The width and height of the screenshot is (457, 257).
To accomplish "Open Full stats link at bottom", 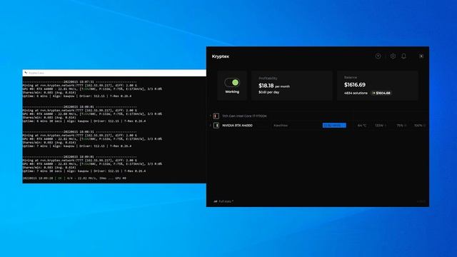I will tap(226, 201).
